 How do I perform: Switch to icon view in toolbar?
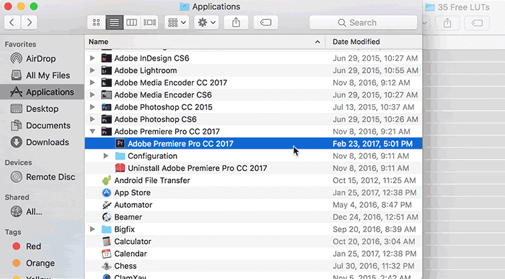click(96, 23)
